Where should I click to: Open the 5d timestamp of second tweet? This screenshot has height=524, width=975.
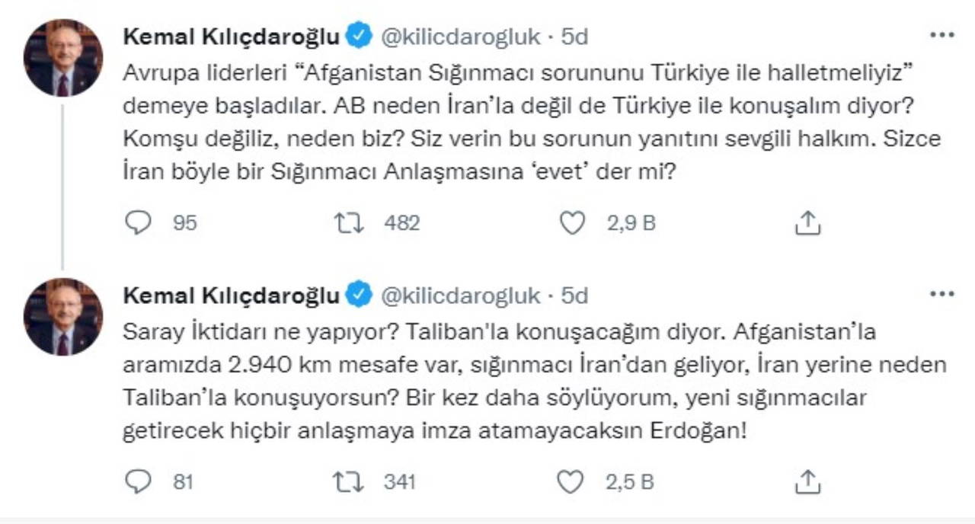pyautogui.click(x=574, y=295)
